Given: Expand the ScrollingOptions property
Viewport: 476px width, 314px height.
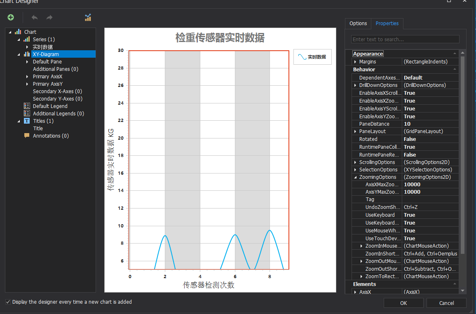Looking at the screenshot, I should 355,162.
